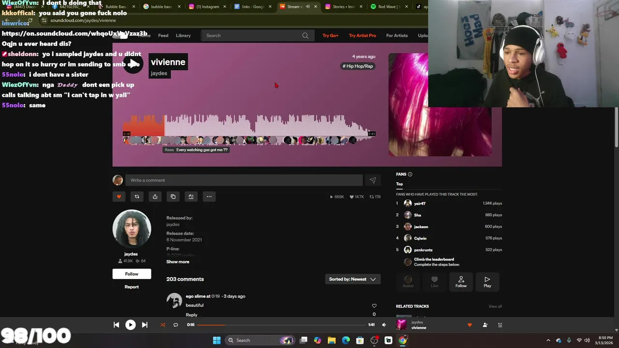Click the leaderboard Follow step button

(x=461, y=281)
